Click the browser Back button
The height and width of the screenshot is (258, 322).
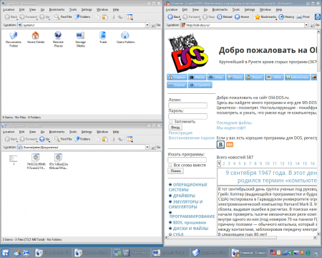tap(174, 17)
